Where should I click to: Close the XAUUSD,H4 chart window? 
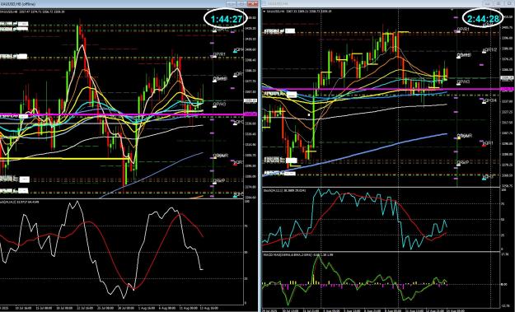click(x=508, y=3)
